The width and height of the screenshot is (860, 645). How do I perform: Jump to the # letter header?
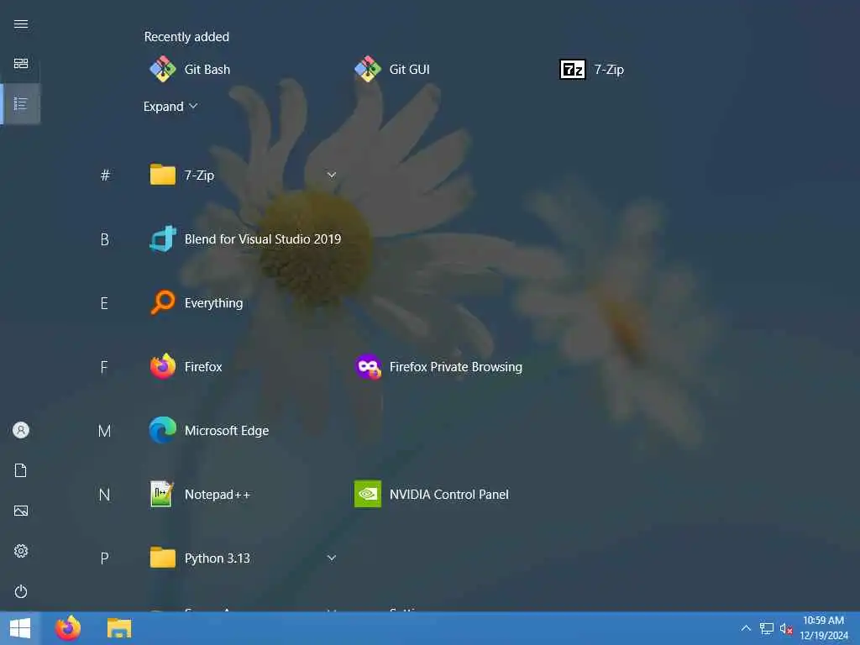pos(105,175)
